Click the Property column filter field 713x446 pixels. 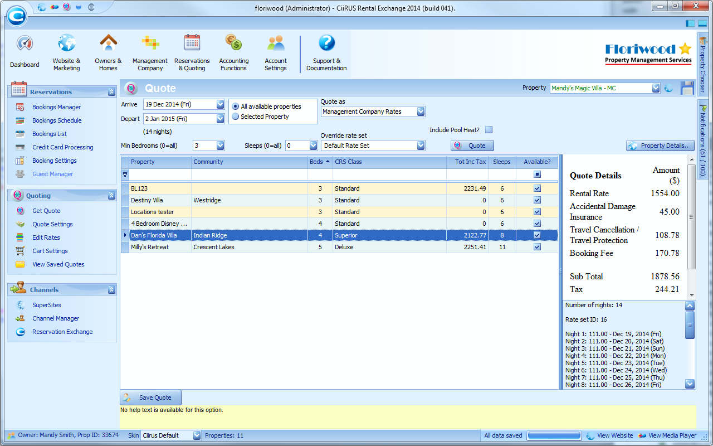pos(160,174)
